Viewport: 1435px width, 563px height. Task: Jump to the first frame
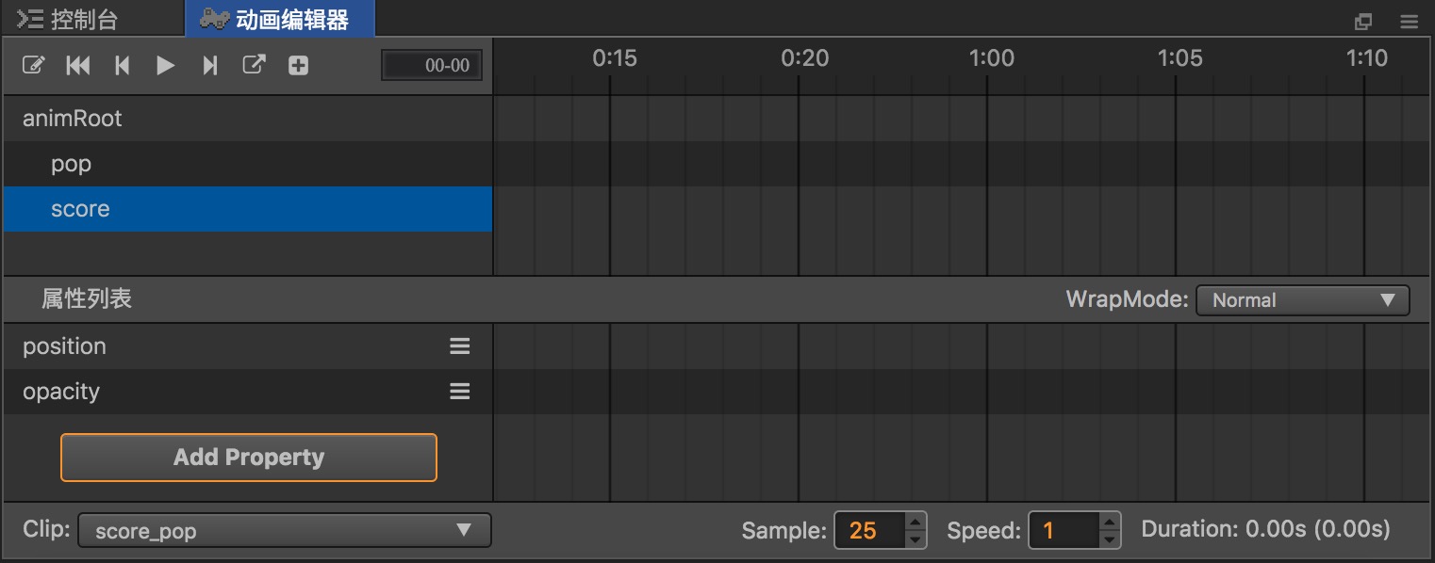point(78,65)
